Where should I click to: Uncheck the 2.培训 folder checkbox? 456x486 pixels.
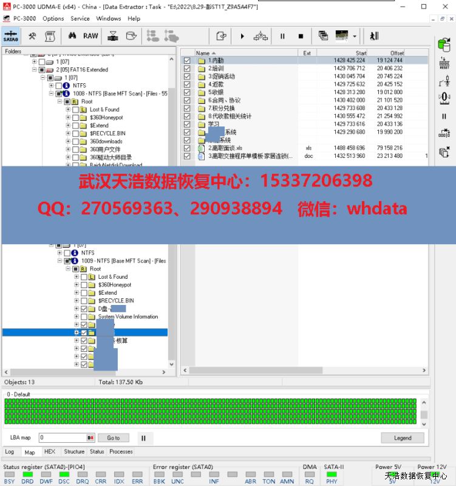coord(187,69)
